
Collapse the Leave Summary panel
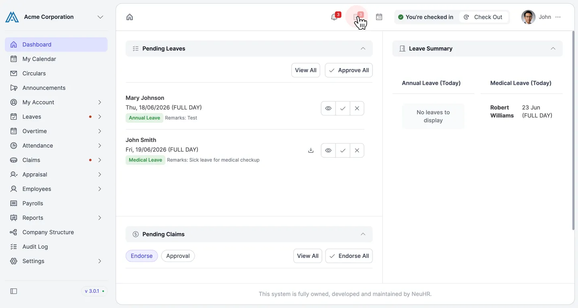[553, 49]
